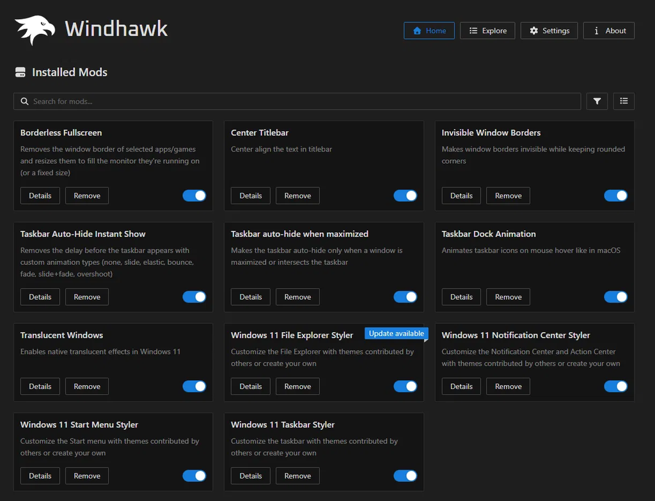The height and width of the screenshot is (501, 655).
Task: Click Windows 11 Taskbar Styler title
Action: tap(282, 424)
